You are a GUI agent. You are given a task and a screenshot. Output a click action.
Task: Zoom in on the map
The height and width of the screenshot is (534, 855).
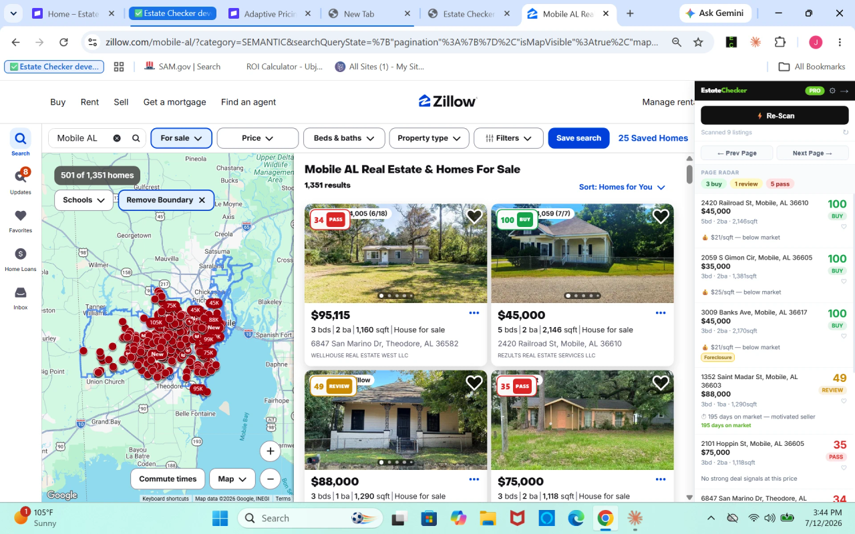[x=271, y=451]
